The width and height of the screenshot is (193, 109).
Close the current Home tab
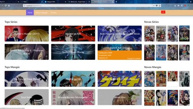point(112,2)
